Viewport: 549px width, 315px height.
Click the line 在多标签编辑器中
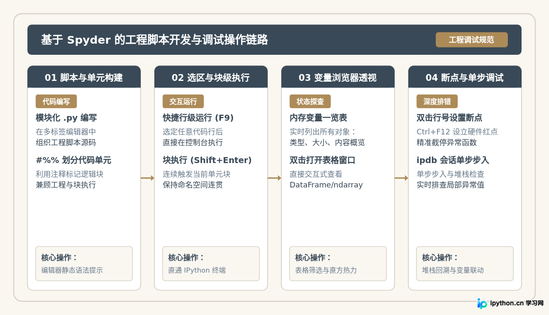coord(66,132)
